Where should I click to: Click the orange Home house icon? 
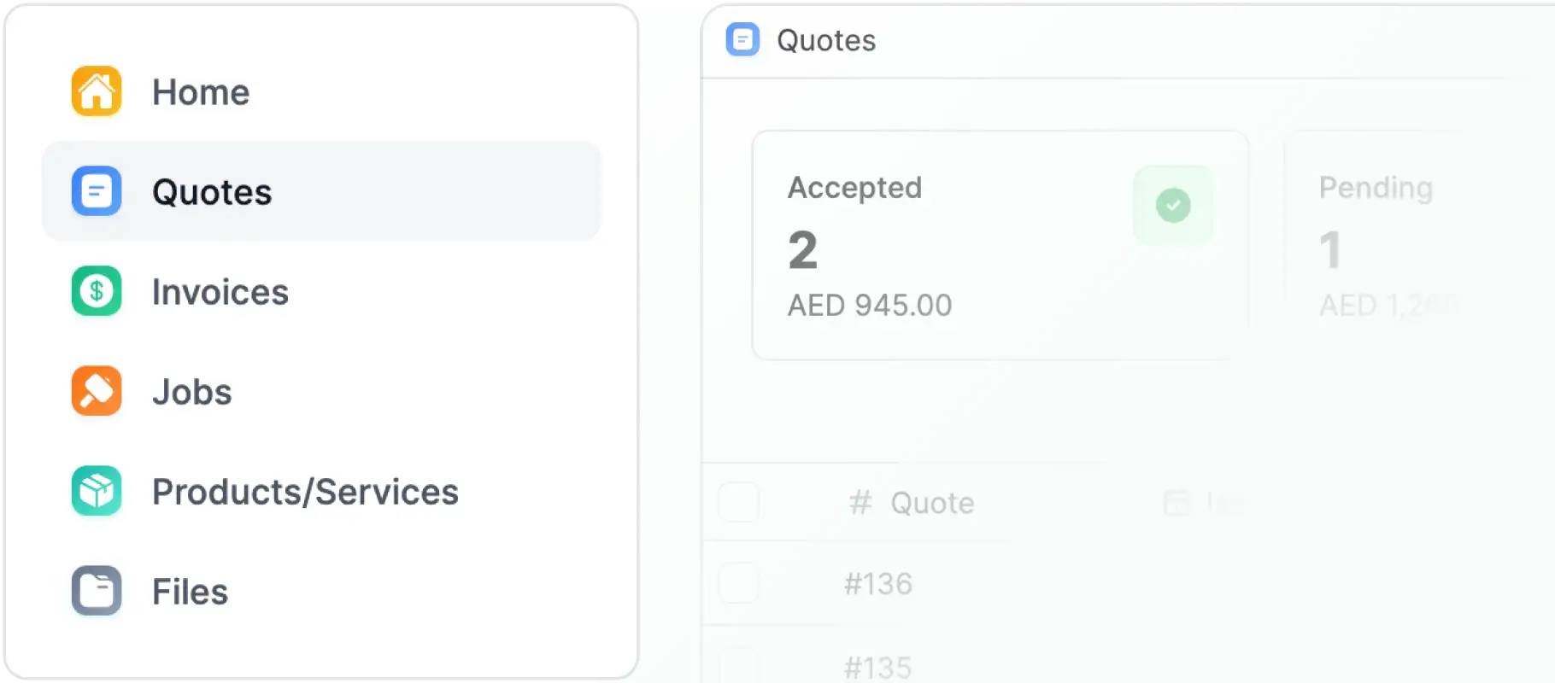tap(97, 91)
